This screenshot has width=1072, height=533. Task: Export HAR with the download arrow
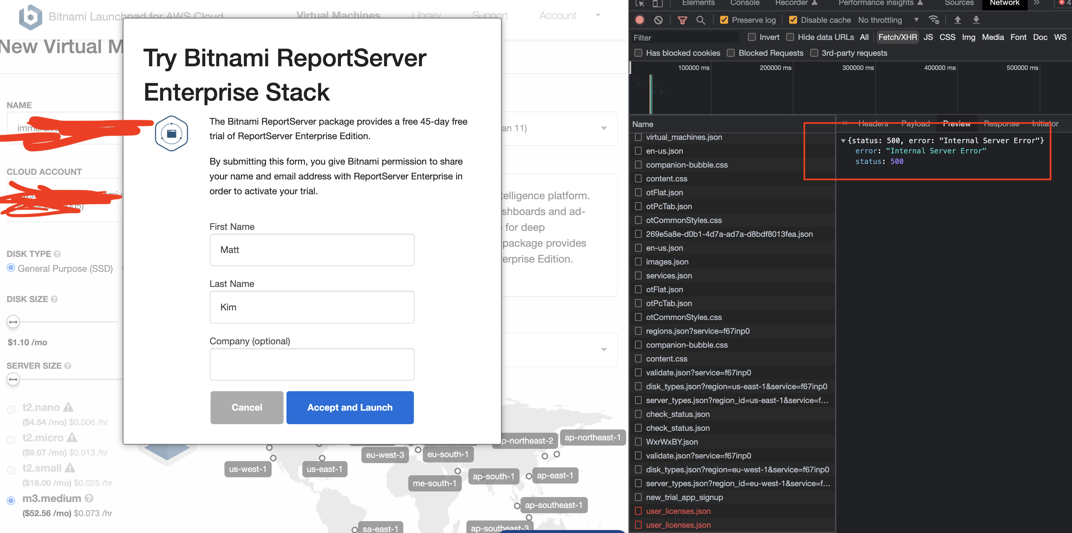coord(976,19)
